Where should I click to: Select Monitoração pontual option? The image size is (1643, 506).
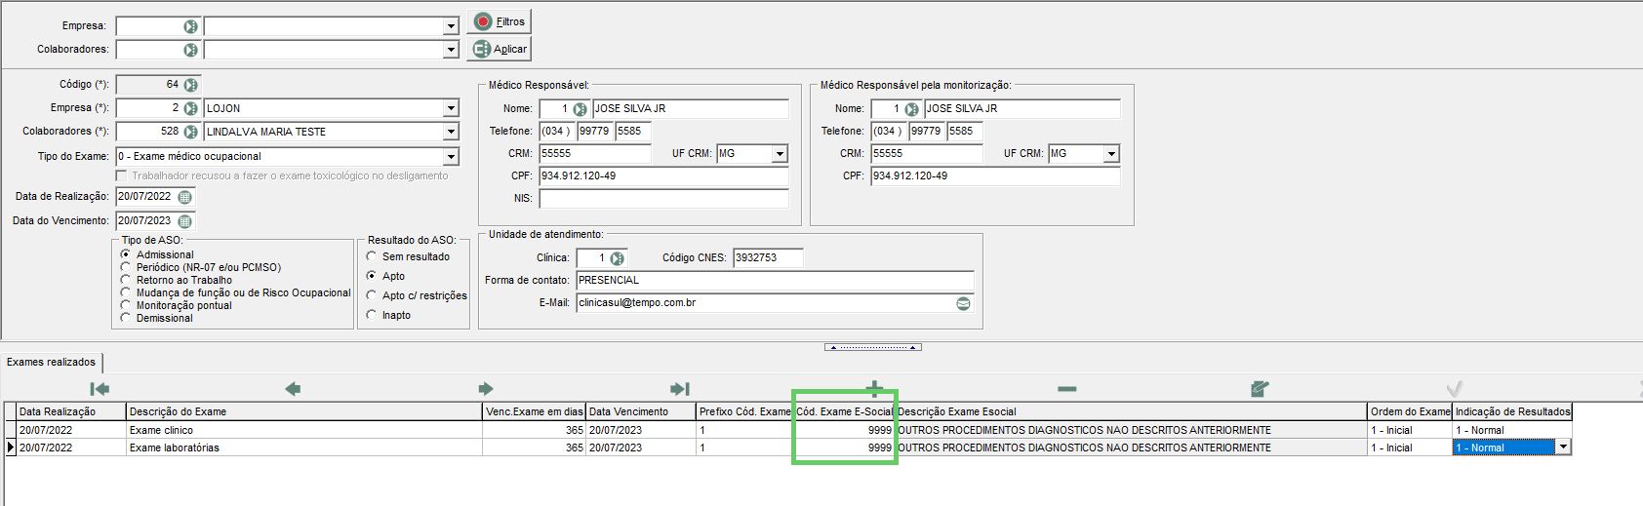click(125, 305)
